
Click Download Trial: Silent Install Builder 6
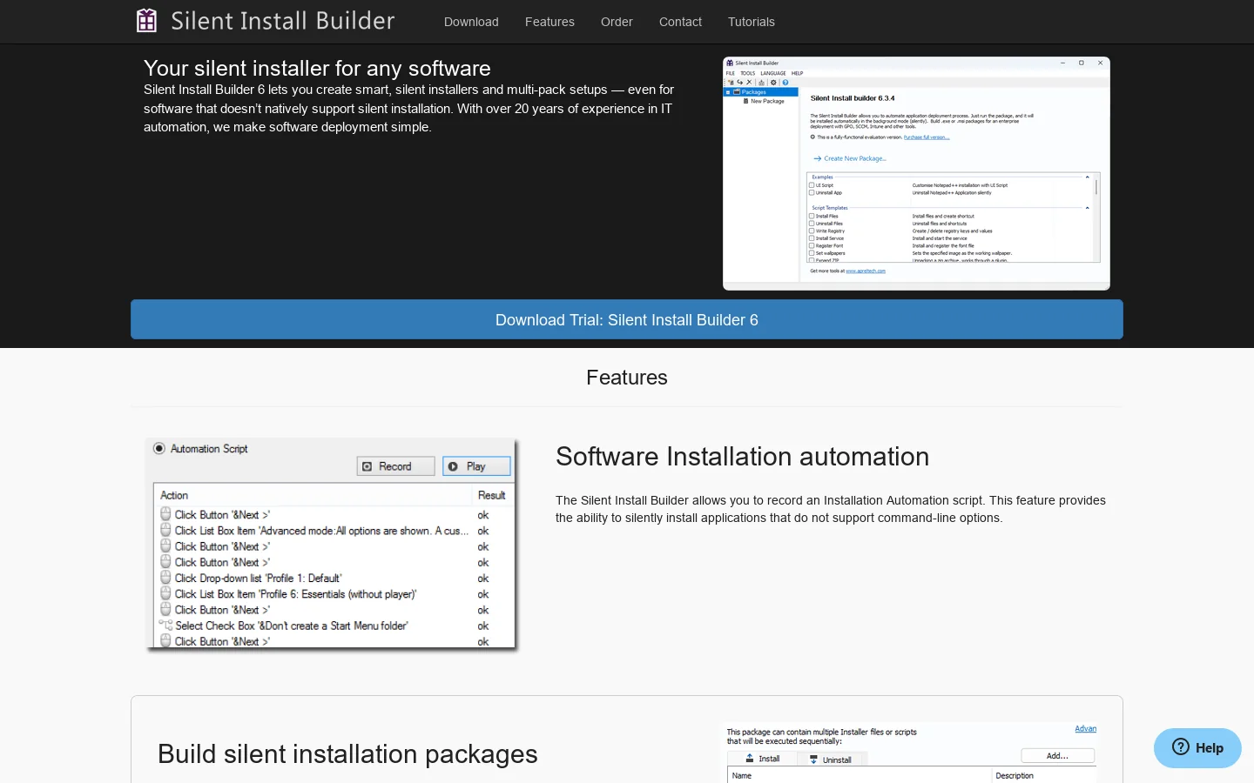627,319
